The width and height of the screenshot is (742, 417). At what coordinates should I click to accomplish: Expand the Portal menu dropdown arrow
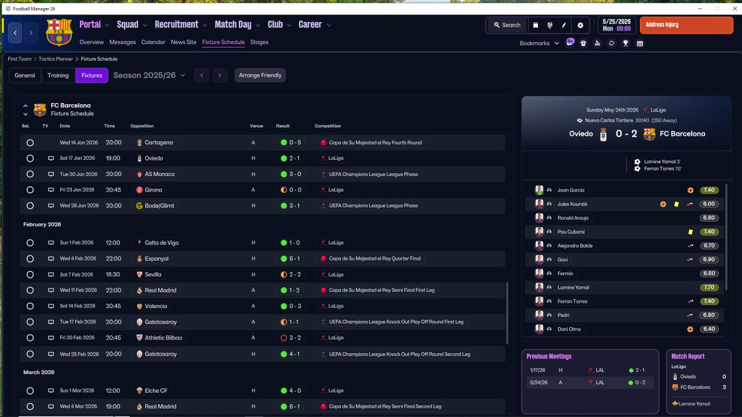coord(107,25)
